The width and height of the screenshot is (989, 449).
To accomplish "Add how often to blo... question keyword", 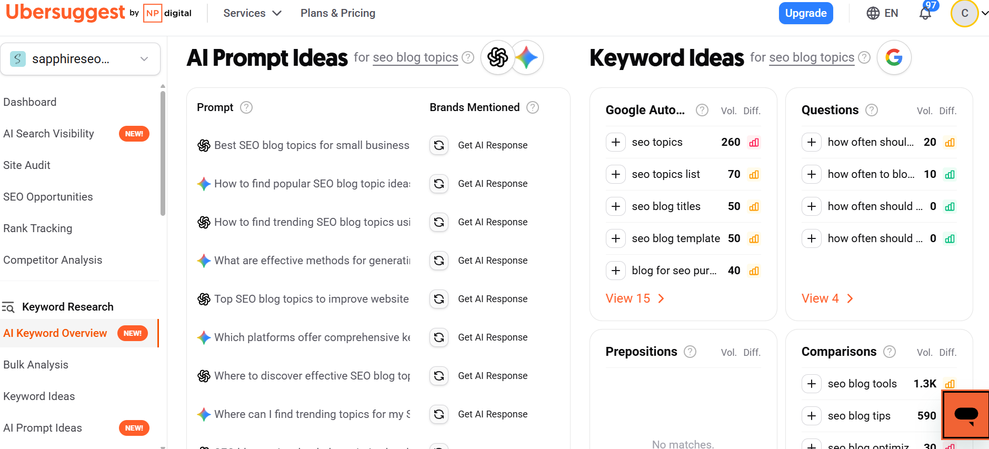I will [x=812, y=174].
